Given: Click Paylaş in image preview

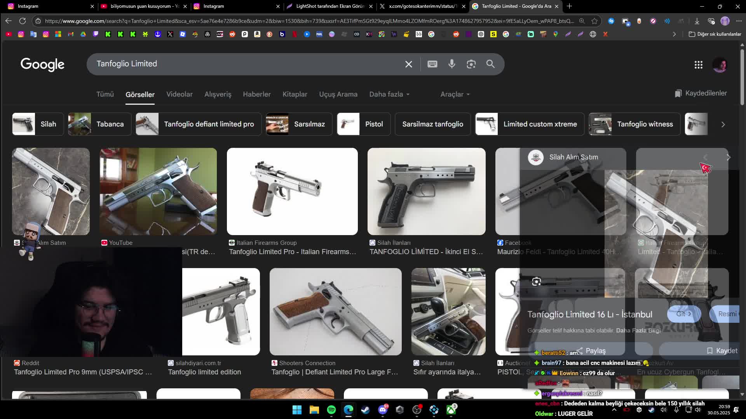Looking at the screenshot, I should click(x=591, y=351).
